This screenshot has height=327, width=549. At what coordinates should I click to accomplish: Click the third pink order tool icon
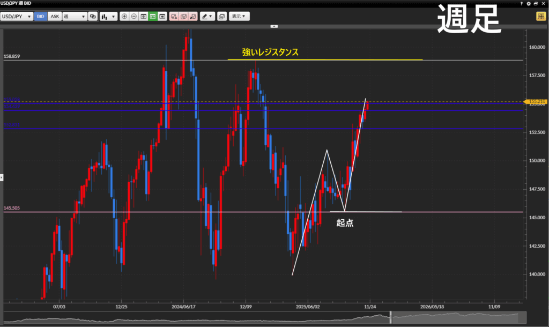coord(193,17)
